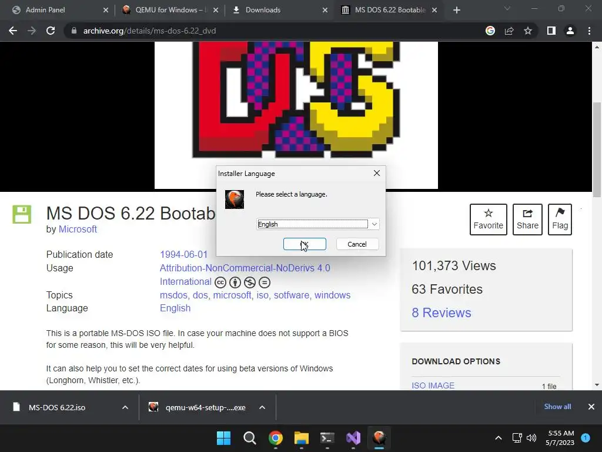Click the dos topic link

coord(200,295)
